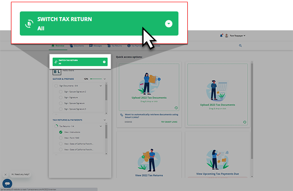Screen dimensions: 293x191
Task: Click the Switch Tax Return refresh icon
Action: click(56, 62)
